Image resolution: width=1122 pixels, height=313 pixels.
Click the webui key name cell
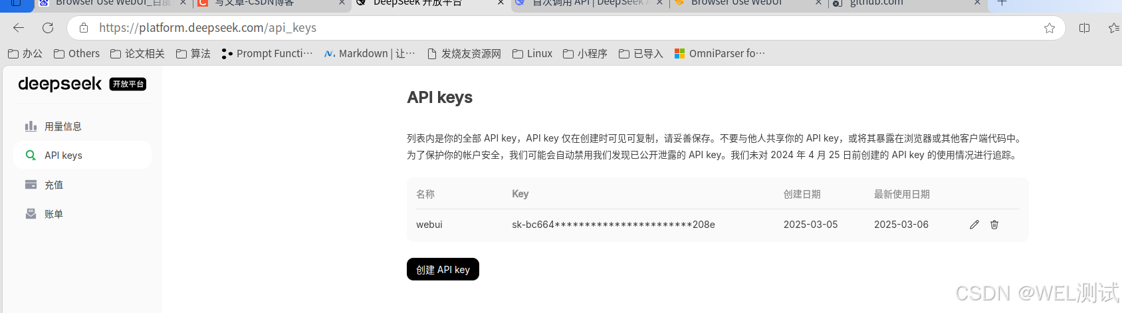(x=429, y=225)
